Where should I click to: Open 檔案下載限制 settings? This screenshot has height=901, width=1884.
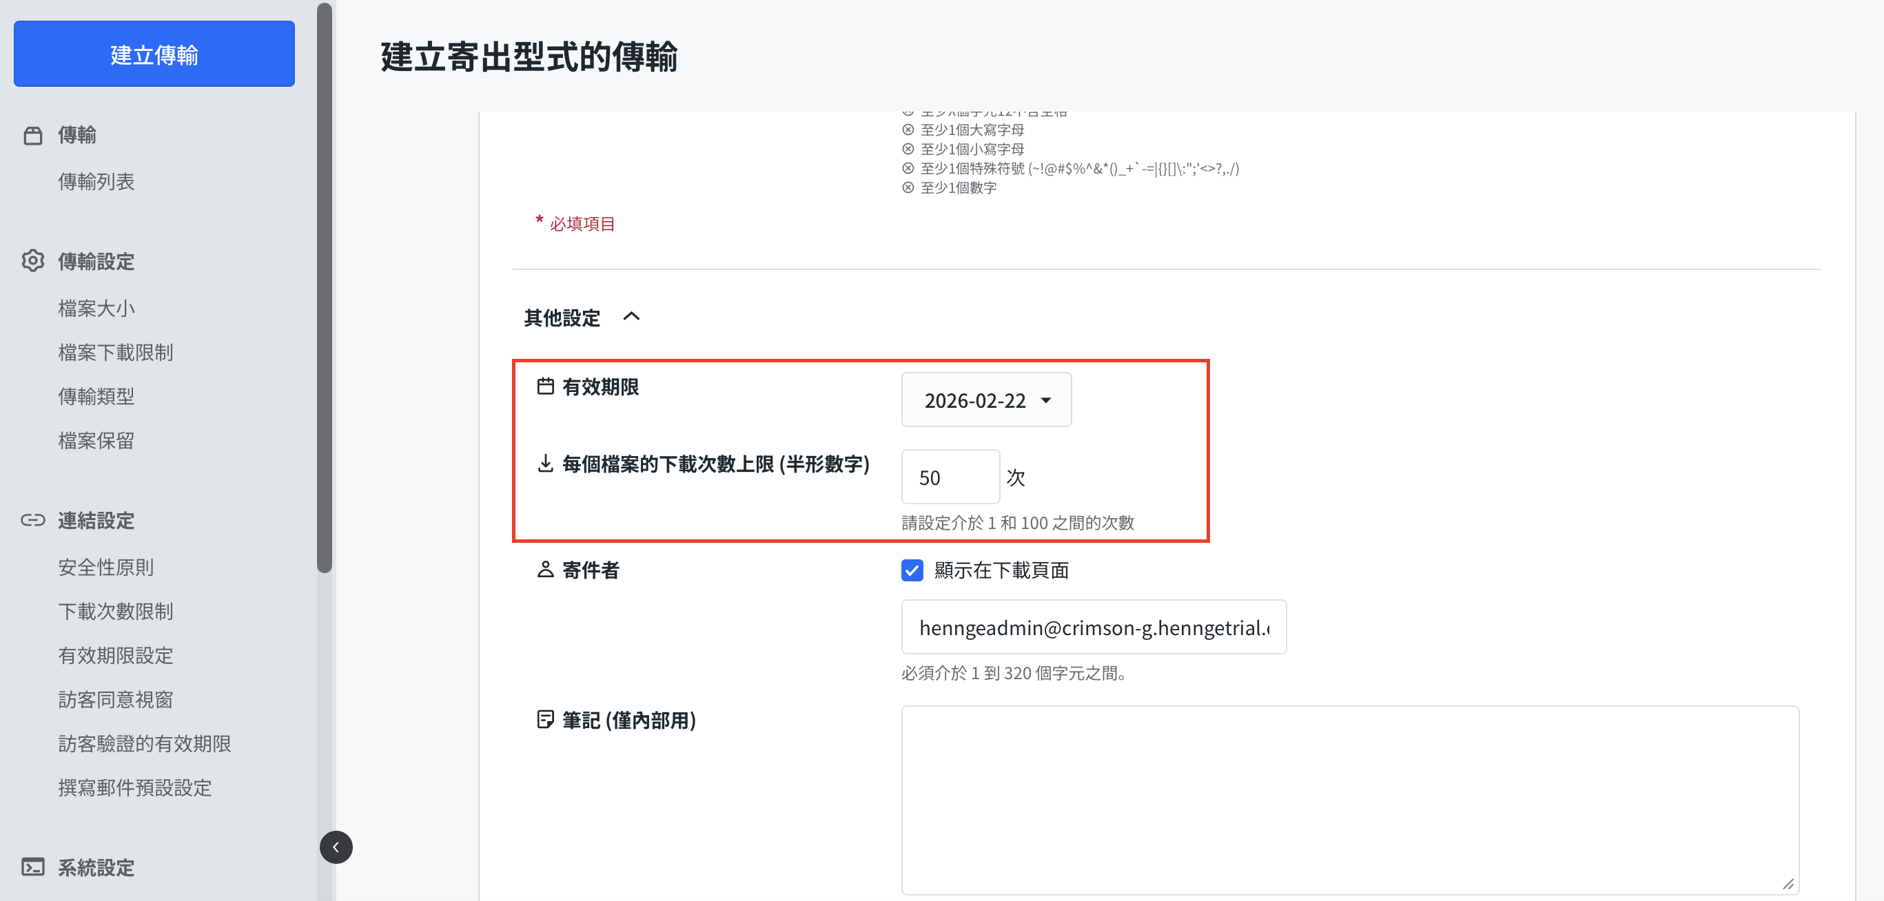coord(116,353)
